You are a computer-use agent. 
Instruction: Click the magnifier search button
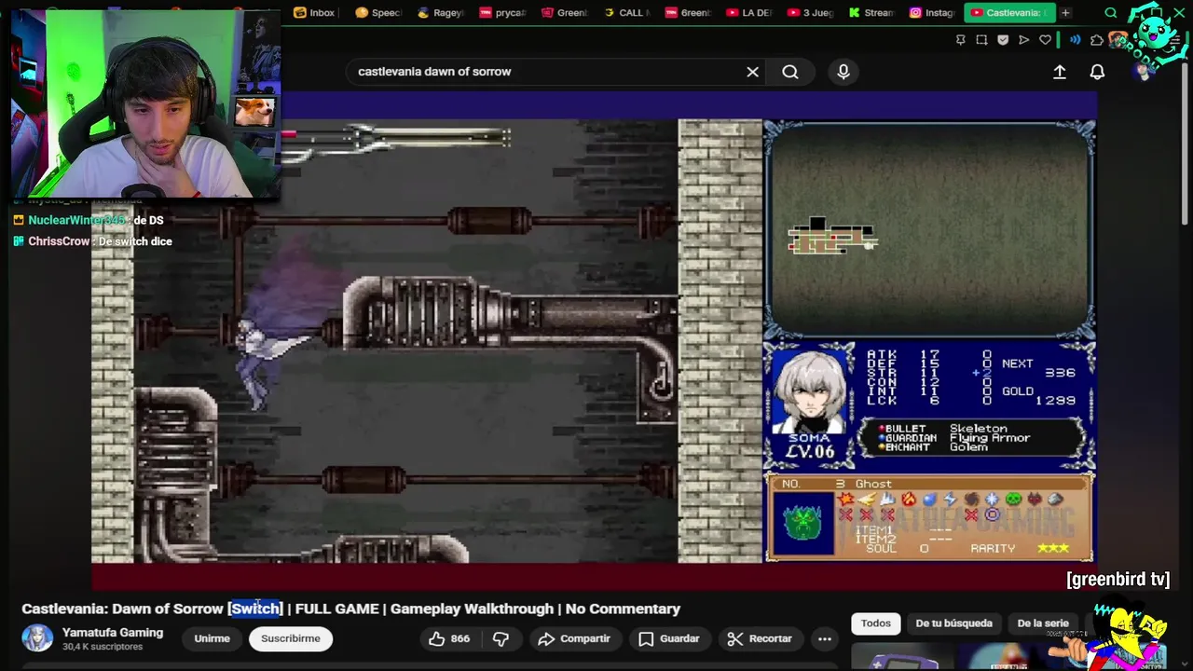pyautogui.click(x=790, y=72)
